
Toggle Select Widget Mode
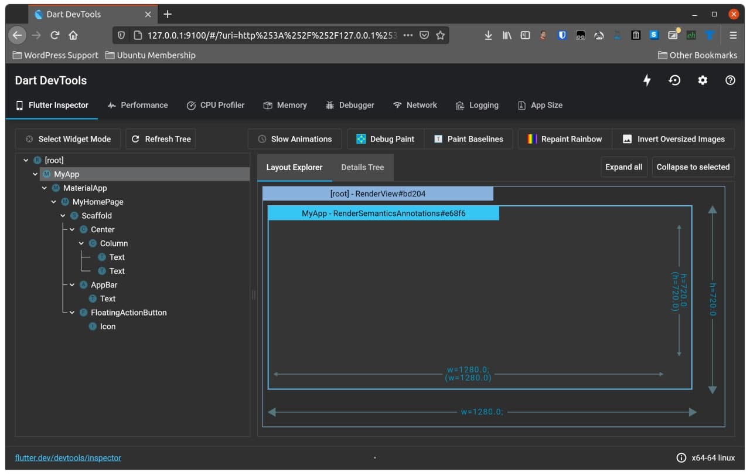67,139
